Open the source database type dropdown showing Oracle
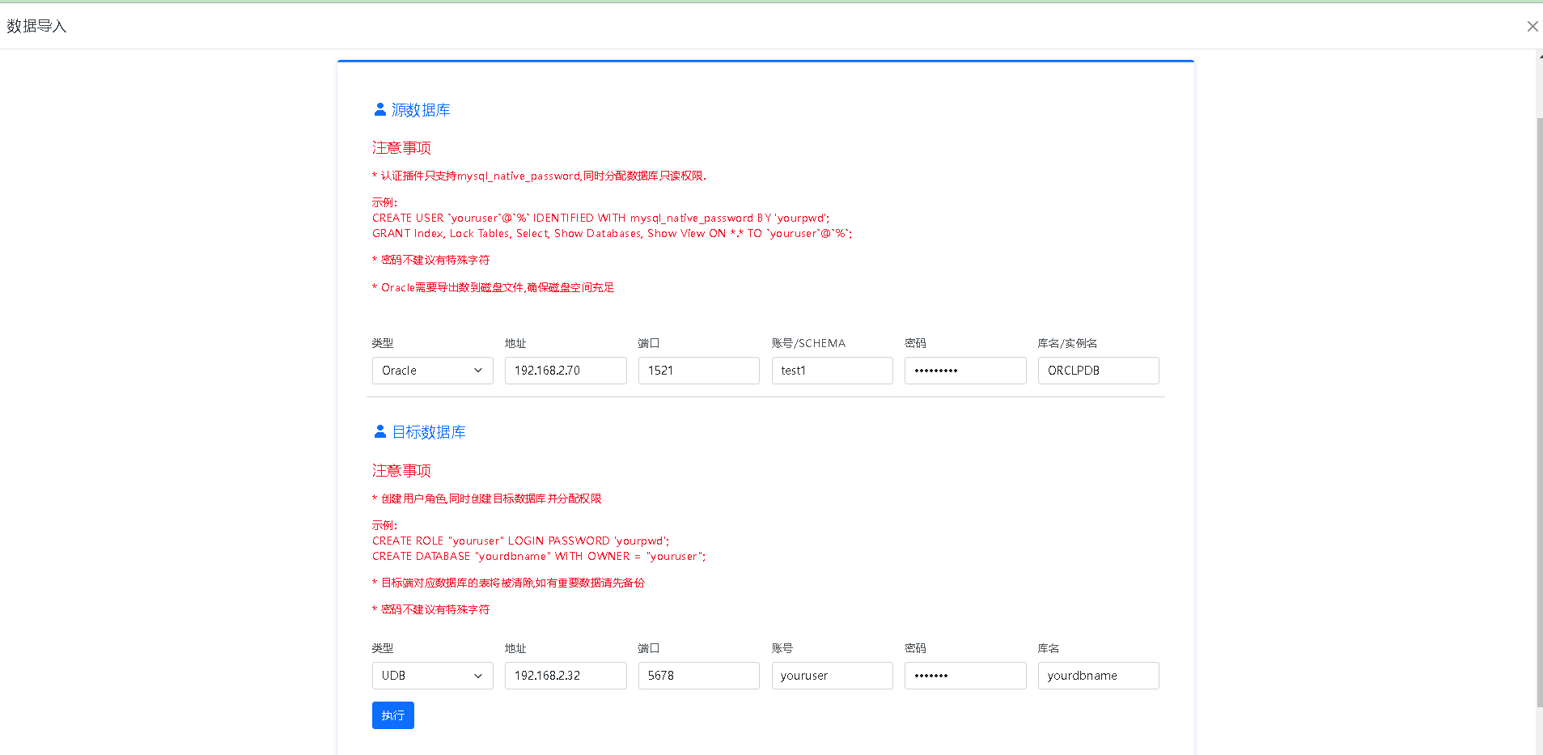 pyautogui.click(x=432, y=370)
